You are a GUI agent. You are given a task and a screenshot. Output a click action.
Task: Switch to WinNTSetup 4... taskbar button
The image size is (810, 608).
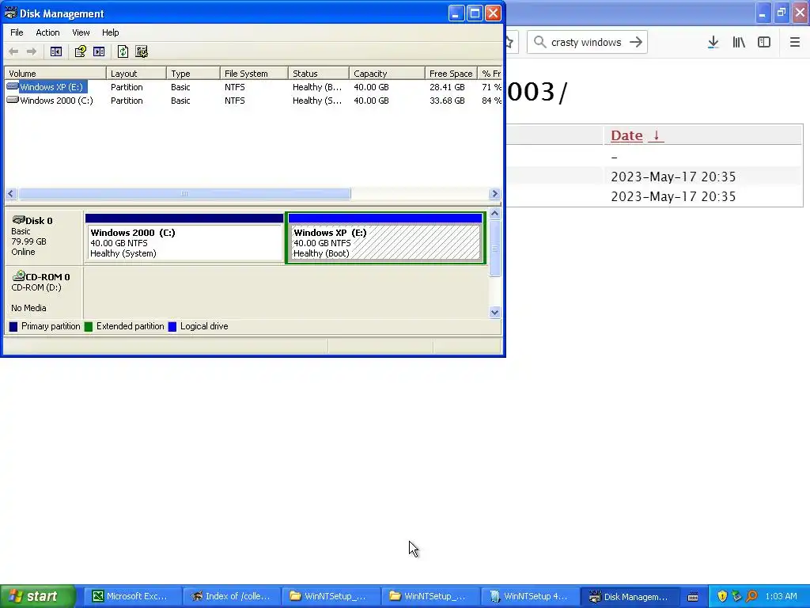click(x=531, y=597)
